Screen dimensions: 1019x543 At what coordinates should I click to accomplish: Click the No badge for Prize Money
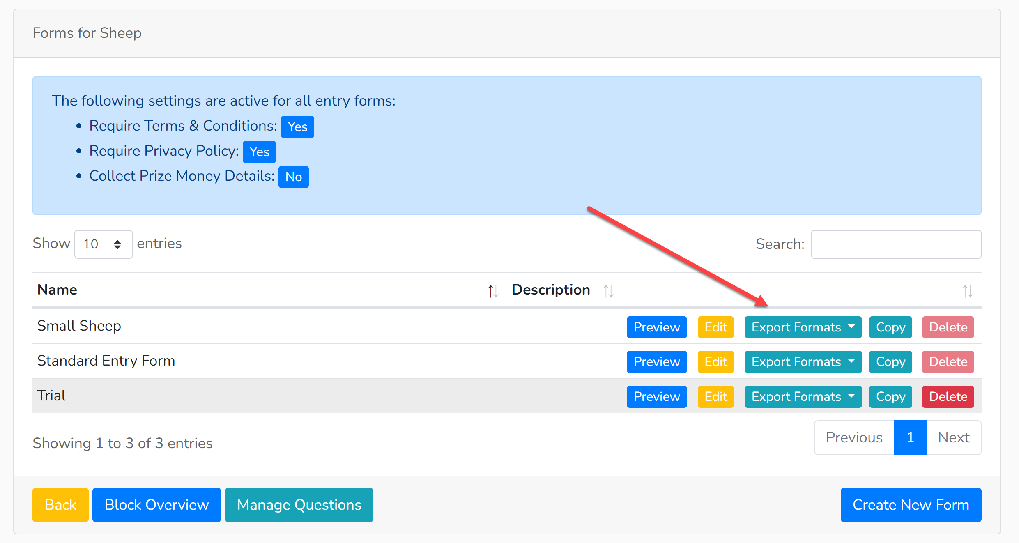tap(294, 177)
